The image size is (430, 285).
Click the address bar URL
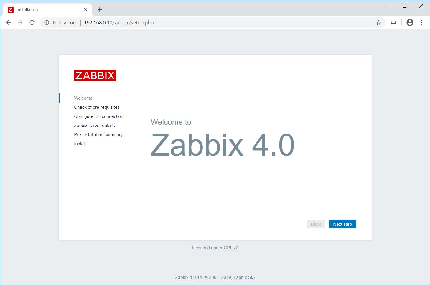(x=119, y=23)
